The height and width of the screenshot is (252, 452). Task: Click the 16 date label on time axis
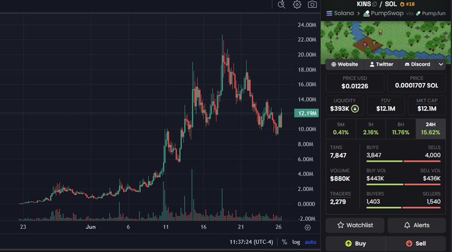click(x=203, y=227)
